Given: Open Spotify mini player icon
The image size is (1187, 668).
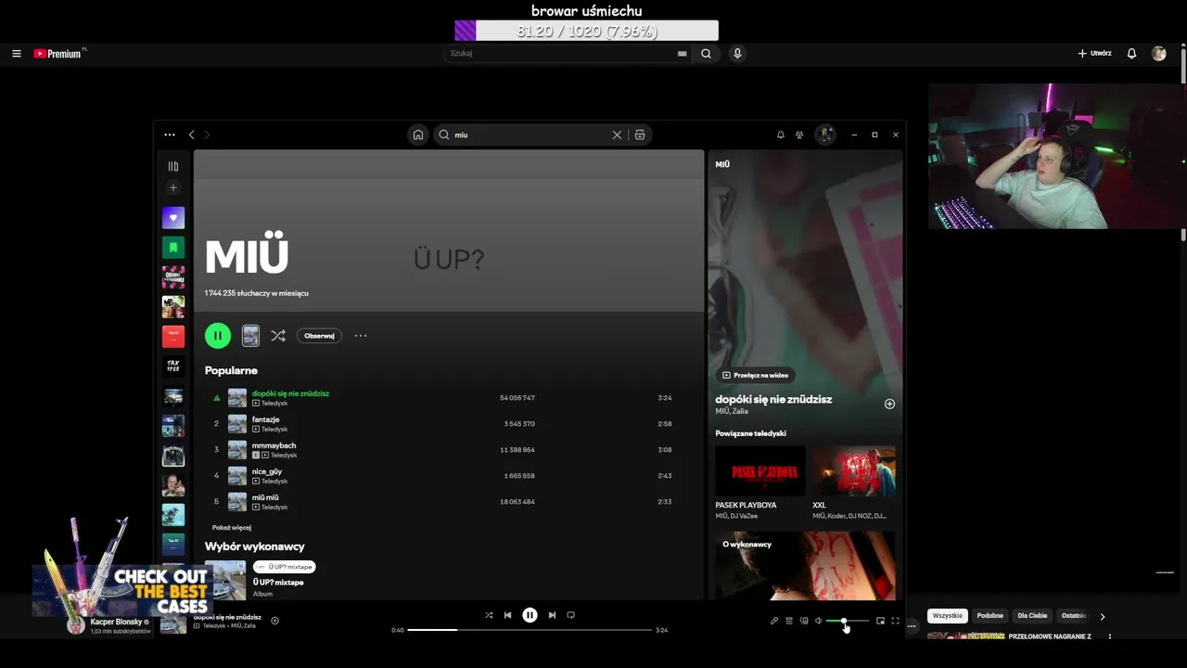Looking at the screenshot, I should coord(880,621).
